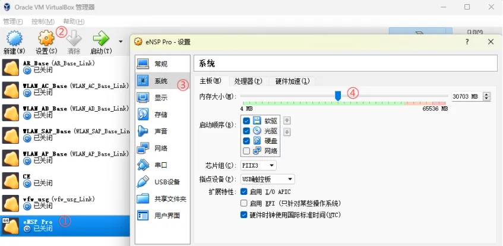The width and height of the screenshot is (503, 246).
Task: Click the 新建(N) new VM toolbar icon
Action: [14, 39]
